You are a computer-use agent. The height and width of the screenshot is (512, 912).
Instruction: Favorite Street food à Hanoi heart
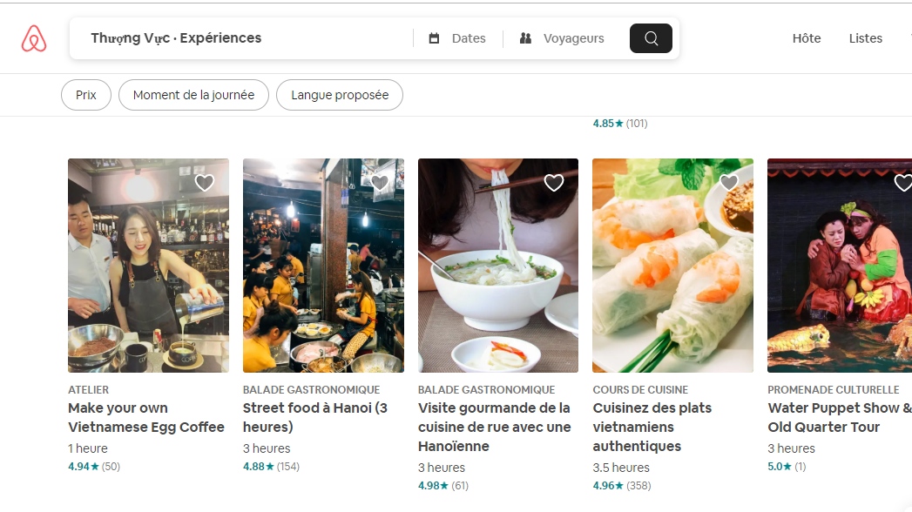[x=380, y=183]
